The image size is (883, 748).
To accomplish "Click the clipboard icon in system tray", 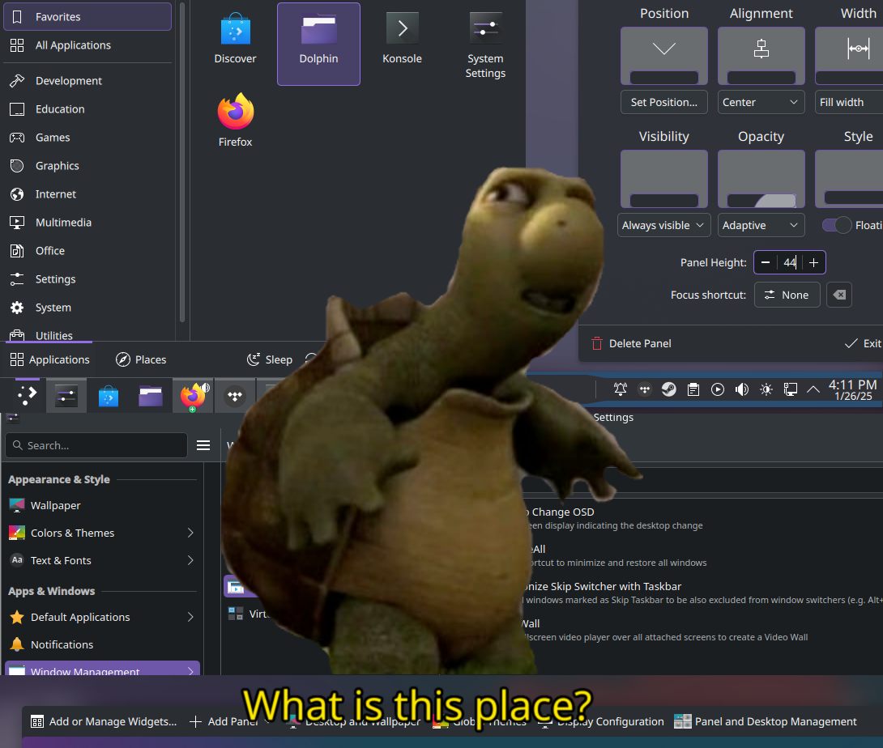I will pyautogui.click(x=693, y=389).
